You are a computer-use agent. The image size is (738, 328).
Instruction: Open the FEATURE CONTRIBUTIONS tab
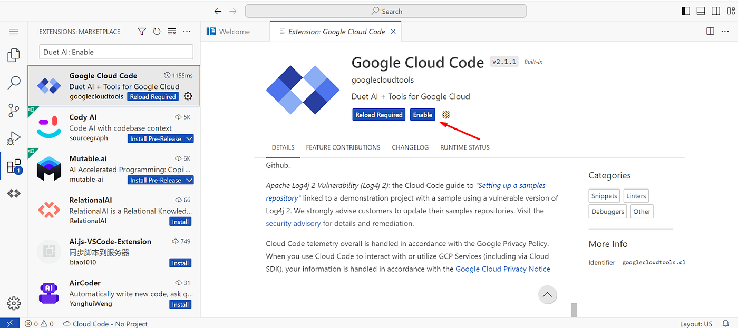tap(343, 147)
